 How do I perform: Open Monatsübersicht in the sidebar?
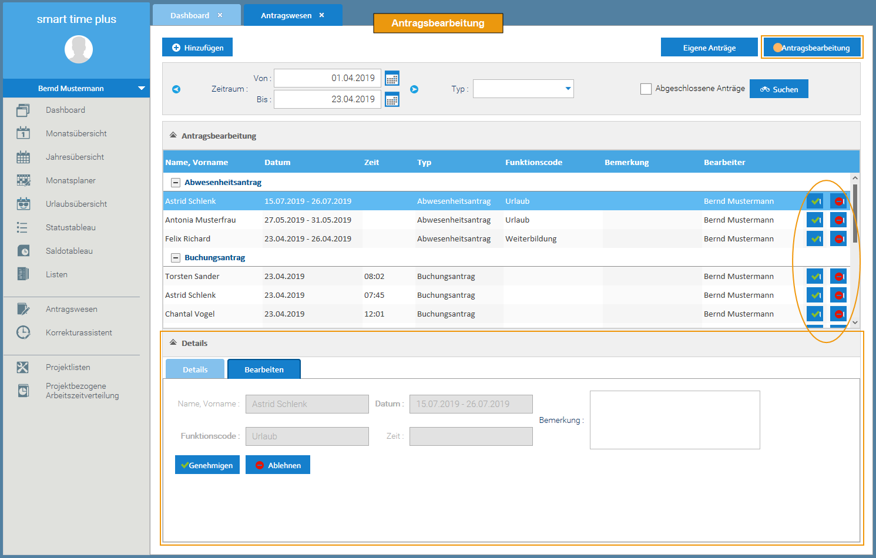[76, 133]
